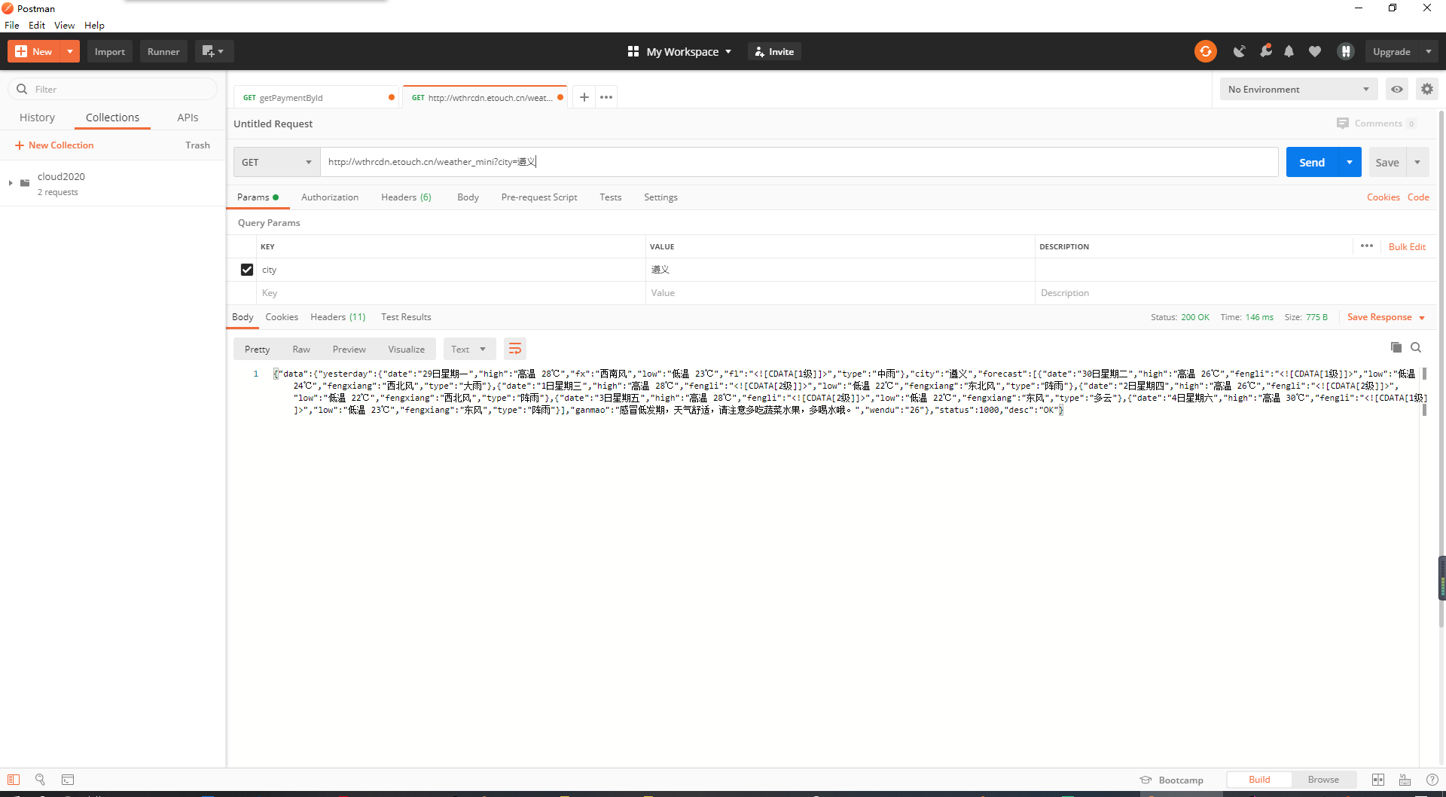The image size is (1446, 797).
Task: Open the Help menu
Action: (94, 25)
